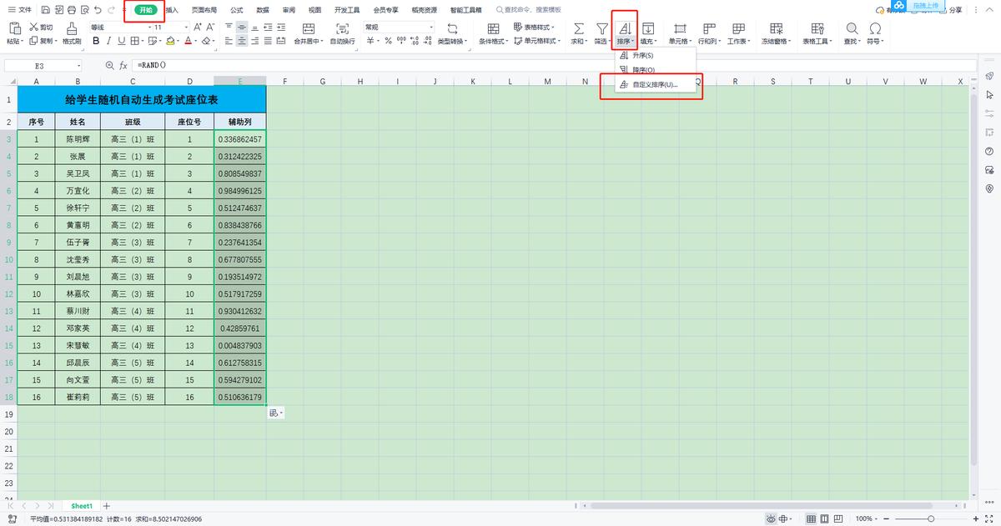Click the Freeze Panes (冻结窗格) icon
This screenshot has height=526, width=1001.
[x=777, y=28]
